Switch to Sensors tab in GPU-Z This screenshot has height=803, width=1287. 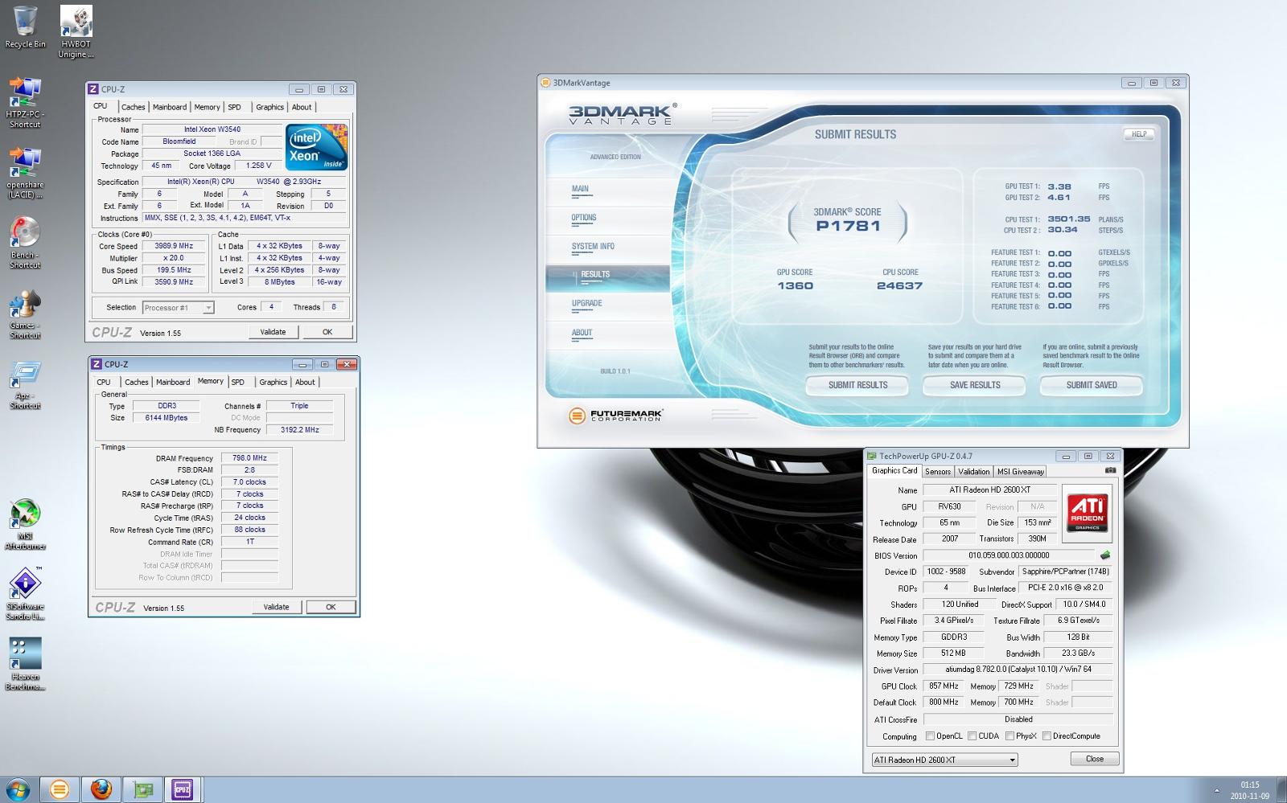tap(938, 471)
